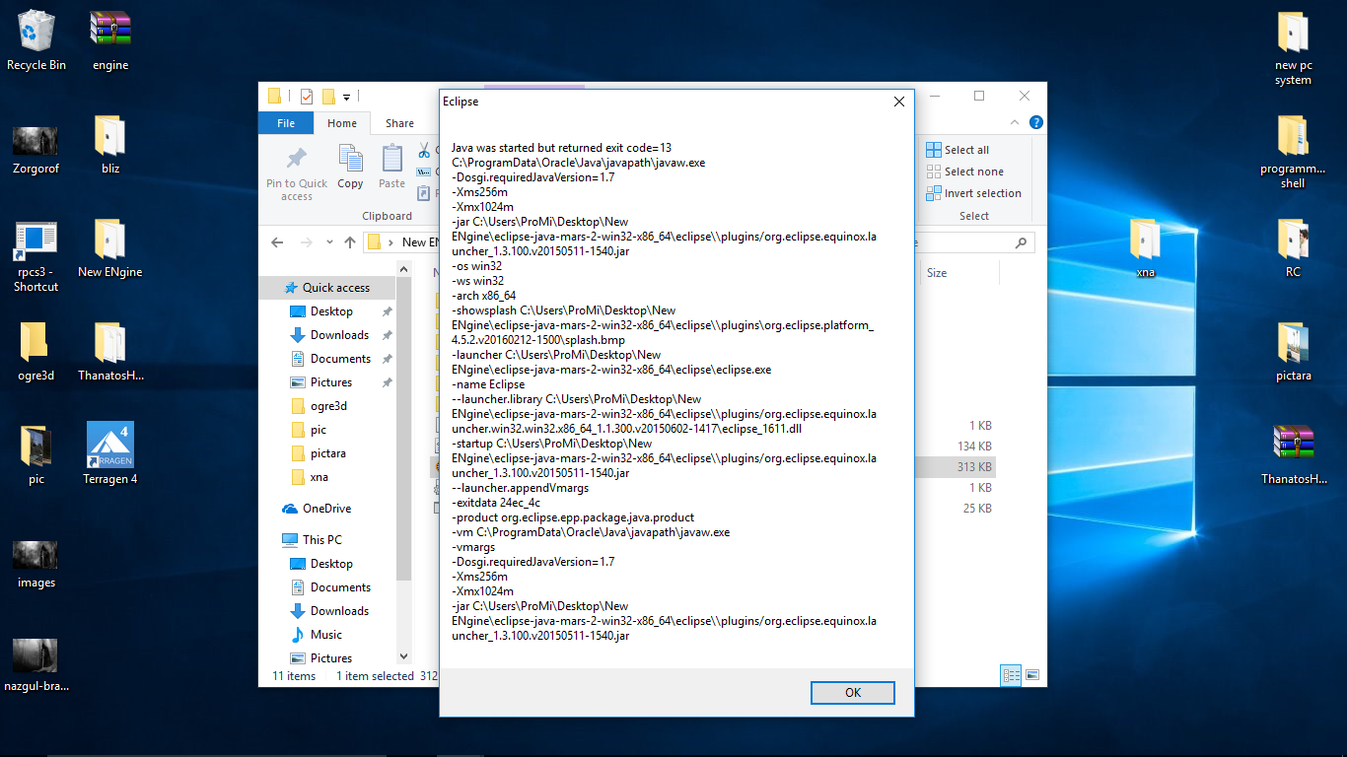Open pinned Desktop under Quick access

coord(331,311)
